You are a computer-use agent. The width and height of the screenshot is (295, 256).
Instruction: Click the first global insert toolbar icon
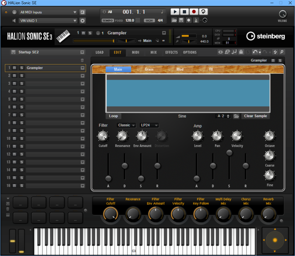tap(221, 52)
